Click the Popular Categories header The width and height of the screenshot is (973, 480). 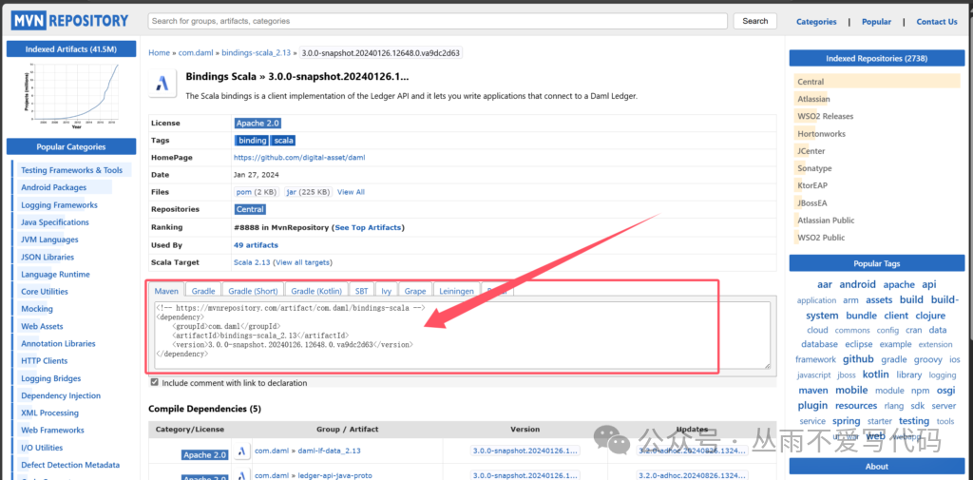point(71,147)
